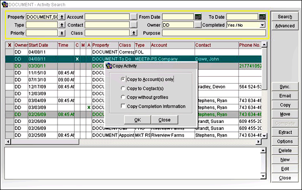The image size is (302, 190).
Task: Click Close in the Copy Activity dialog
Action: point(165,120)
